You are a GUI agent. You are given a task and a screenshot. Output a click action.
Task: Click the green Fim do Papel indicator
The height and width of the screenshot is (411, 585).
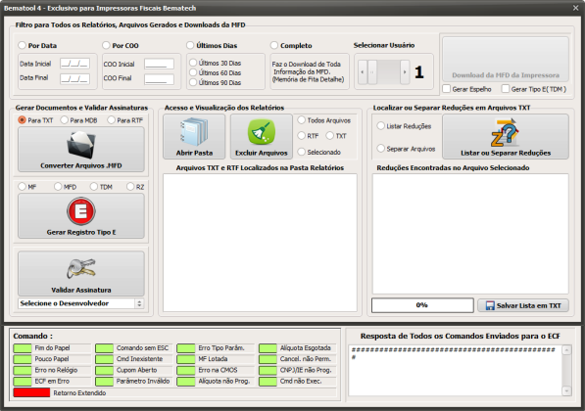pyautogui.click(x=23, y=348)
